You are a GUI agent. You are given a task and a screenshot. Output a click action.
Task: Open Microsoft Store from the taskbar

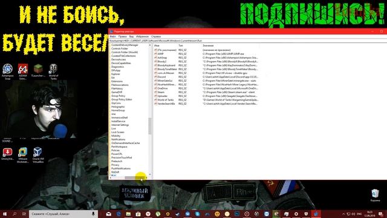point(138,214)
